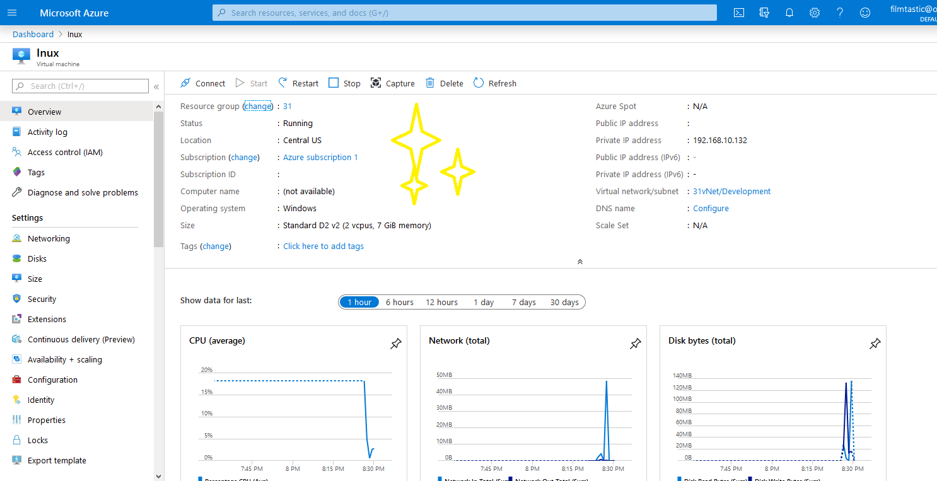Screen dimensions: 937x481
Task: Click the Private IP address value 192.168.10.132
Action: (x=720, y=140)
